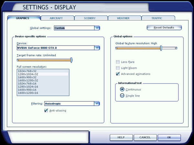Click the HELP button
The width and height of the screenshot is (194, 145).
click(121, 138)
